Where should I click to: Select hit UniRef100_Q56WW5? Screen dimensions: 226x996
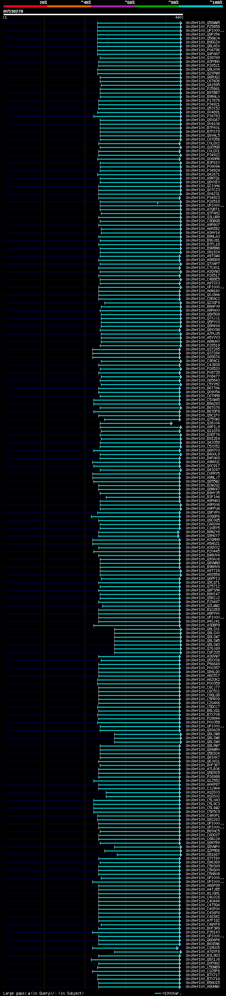click(x=203, y=23)
